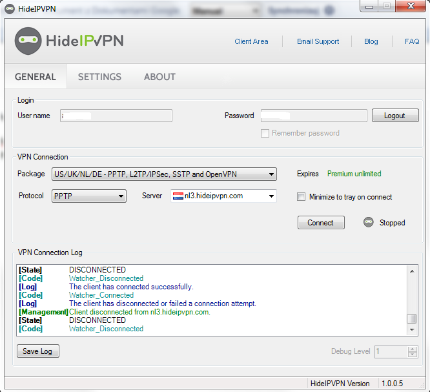This screenshot has width=430, height=392.
Task: Click the log line 'Watcher_Connected'
Action: coord(101,295)
